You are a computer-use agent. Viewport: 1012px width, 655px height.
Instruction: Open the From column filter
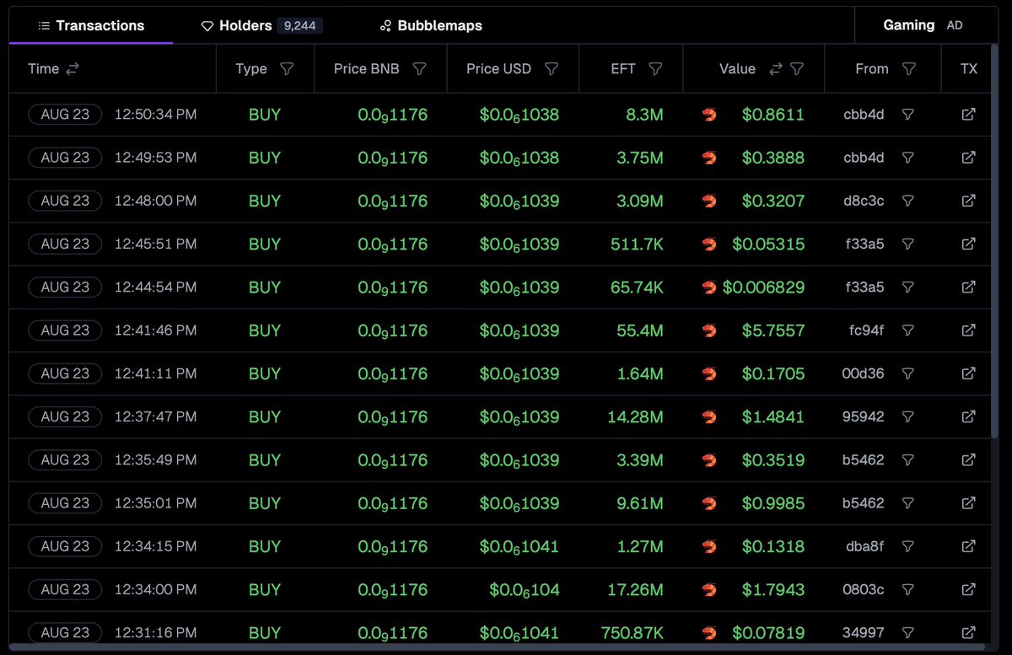coord(909,69)
